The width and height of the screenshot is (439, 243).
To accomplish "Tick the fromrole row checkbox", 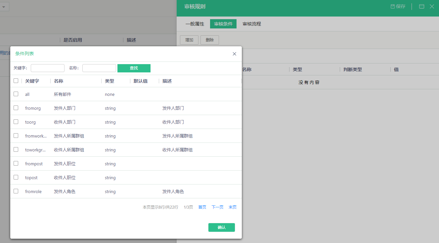I will (16, 191).
